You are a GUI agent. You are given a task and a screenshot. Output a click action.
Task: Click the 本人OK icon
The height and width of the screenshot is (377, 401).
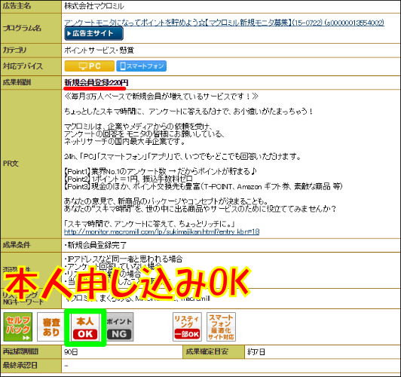[x=85, y=327]
